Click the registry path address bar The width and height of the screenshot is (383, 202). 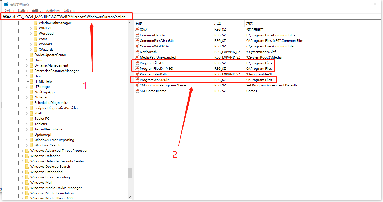191,17
